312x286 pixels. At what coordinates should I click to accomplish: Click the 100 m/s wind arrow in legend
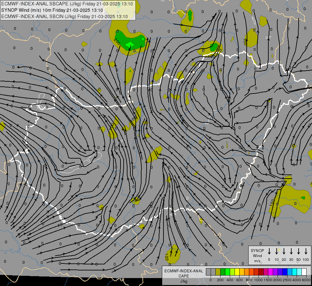(306, 251)
